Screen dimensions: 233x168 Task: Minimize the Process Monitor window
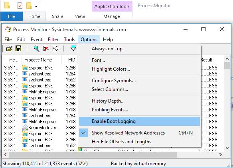coord(186,29)
